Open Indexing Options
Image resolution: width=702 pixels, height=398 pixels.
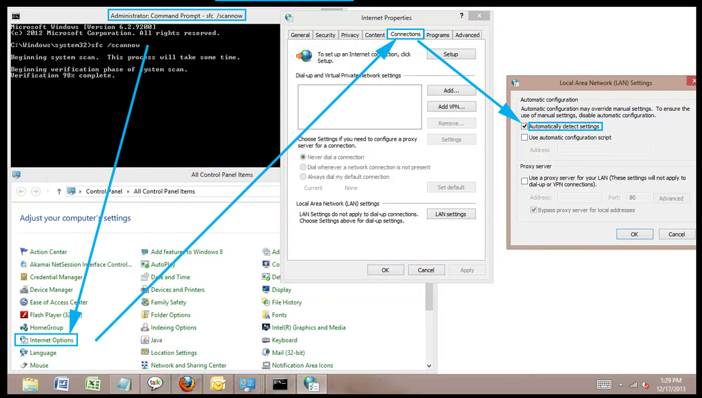pos(173,327)
